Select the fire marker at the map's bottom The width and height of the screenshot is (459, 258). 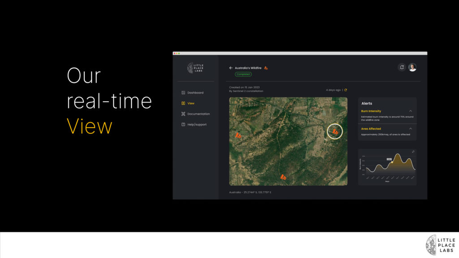click(283, 177)
